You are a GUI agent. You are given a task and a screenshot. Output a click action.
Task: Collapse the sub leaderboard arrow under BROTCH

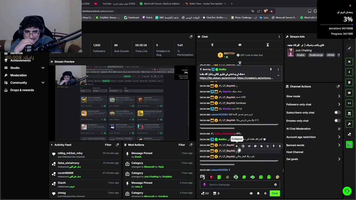pyautogui.click(x=240, y=63)
